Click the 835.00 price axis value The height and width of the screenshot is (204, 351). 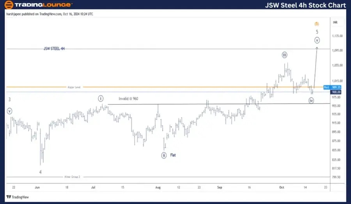tap(336, 160)
